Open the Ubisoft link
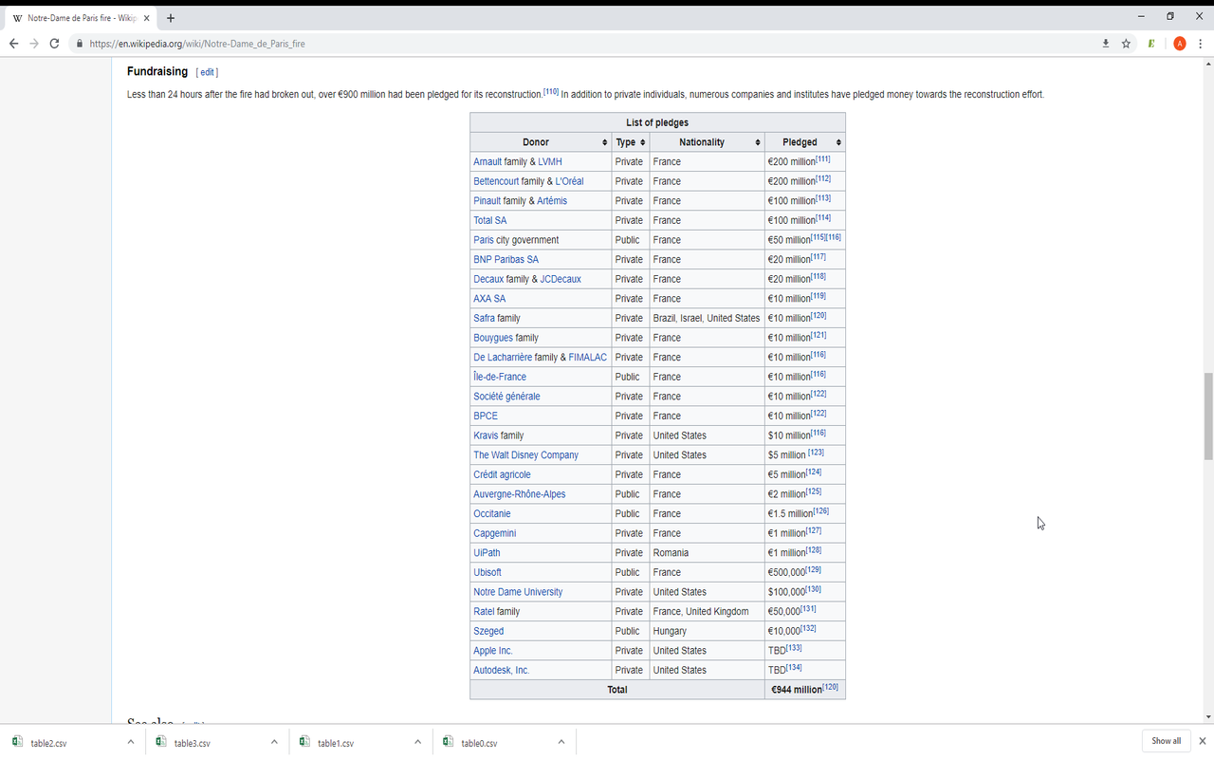The image size is (1214, 759). point(487,572)
